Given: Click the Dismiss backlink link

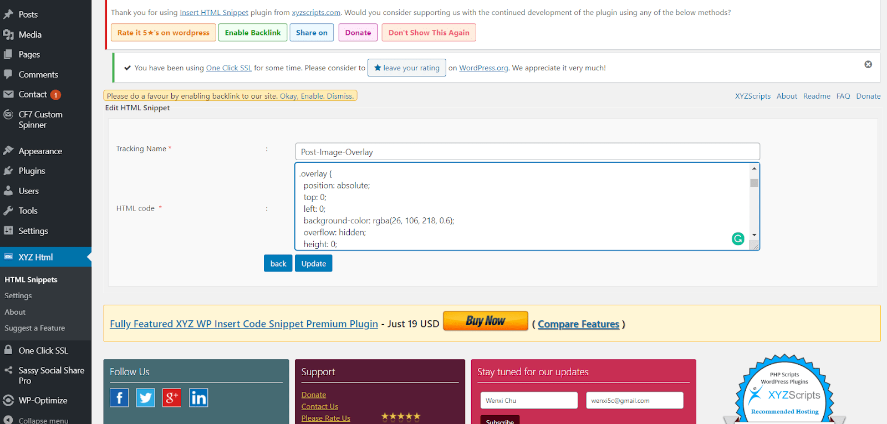Looking at the screenshot, I should pos(340,96).
